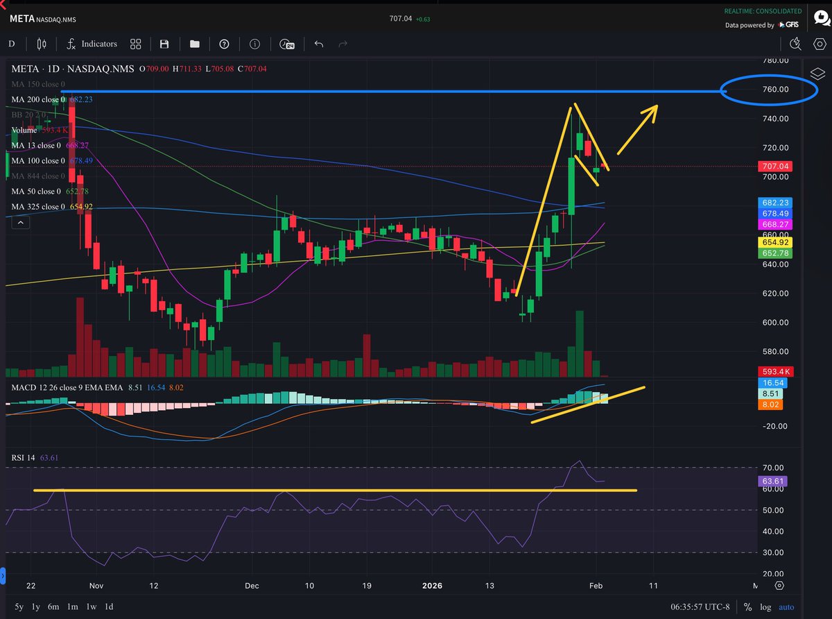The image size is (832, 619).
Task: Open the object tree layers icon
Action: coord(817,74)
